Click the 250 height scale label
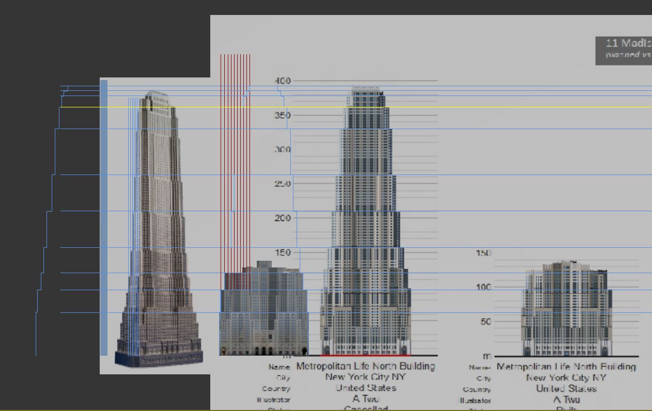The width and height of the screenshot is (652, 411). click(283, 184)
